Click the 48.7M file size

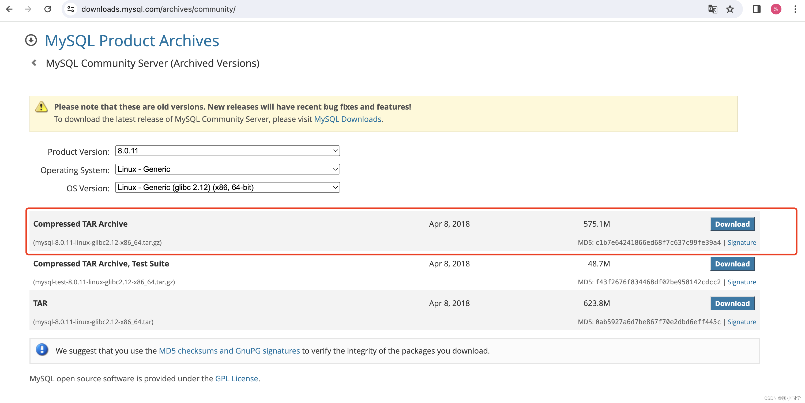(599, 264)
